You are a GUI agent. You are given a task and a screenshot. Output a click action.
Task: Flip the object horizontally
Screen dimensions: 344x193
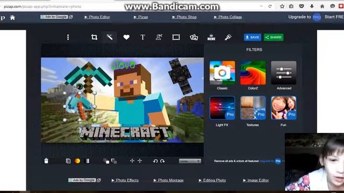[132, 161]
